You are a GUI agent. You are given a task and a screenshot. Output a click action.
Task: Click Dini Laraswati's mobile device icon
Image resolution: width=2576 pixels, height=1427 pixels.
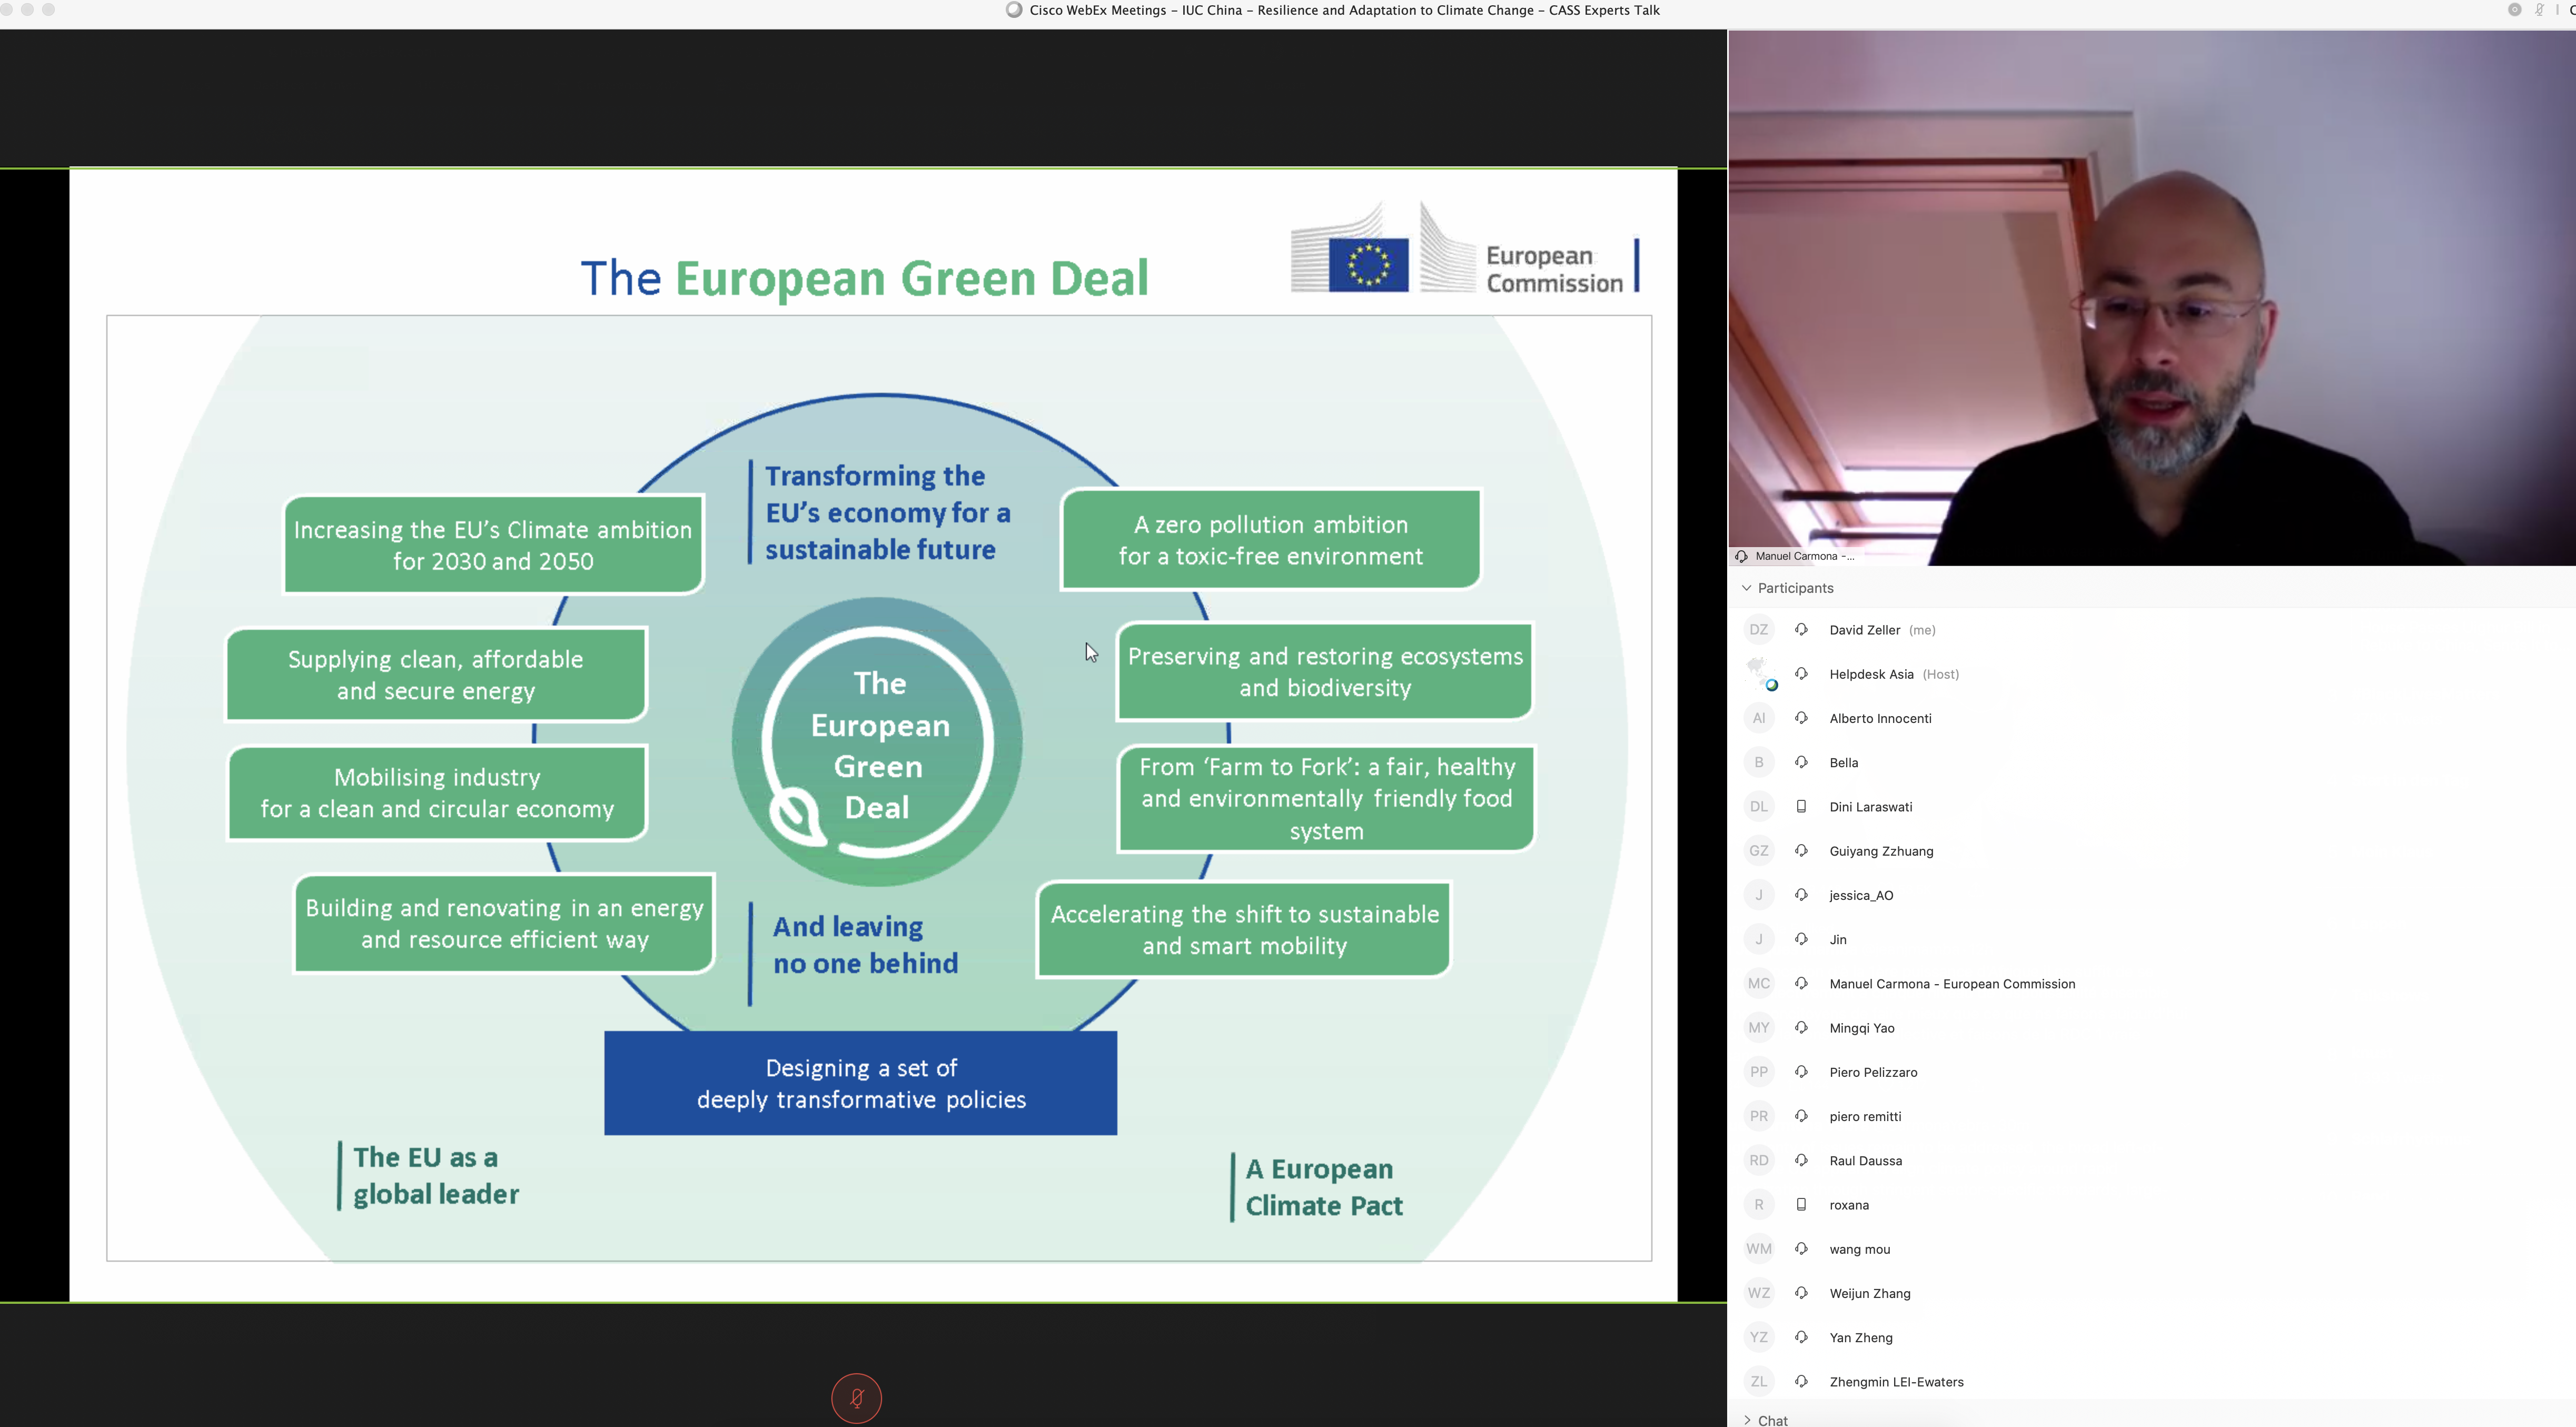tap(1801, 807)
